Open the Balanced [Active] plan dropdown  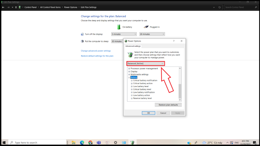[x=145, y=63]
